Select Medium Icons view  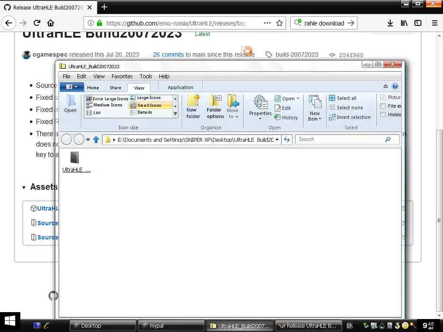click(x=104, y=105)
